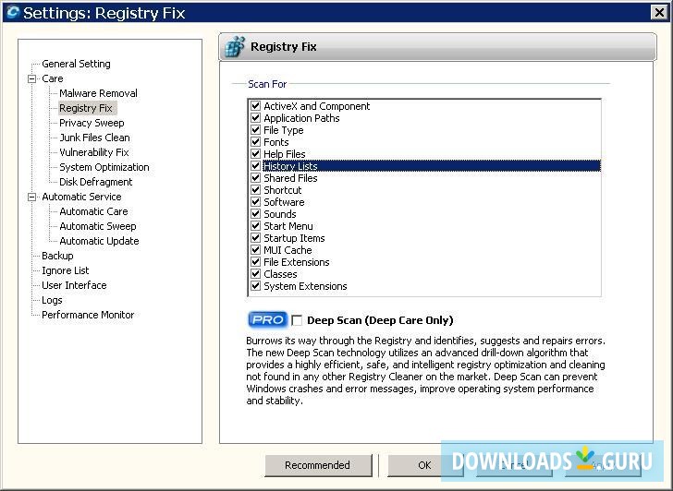673x491 pixels.
Task: Open General Setting page
Action: (76, 64)
